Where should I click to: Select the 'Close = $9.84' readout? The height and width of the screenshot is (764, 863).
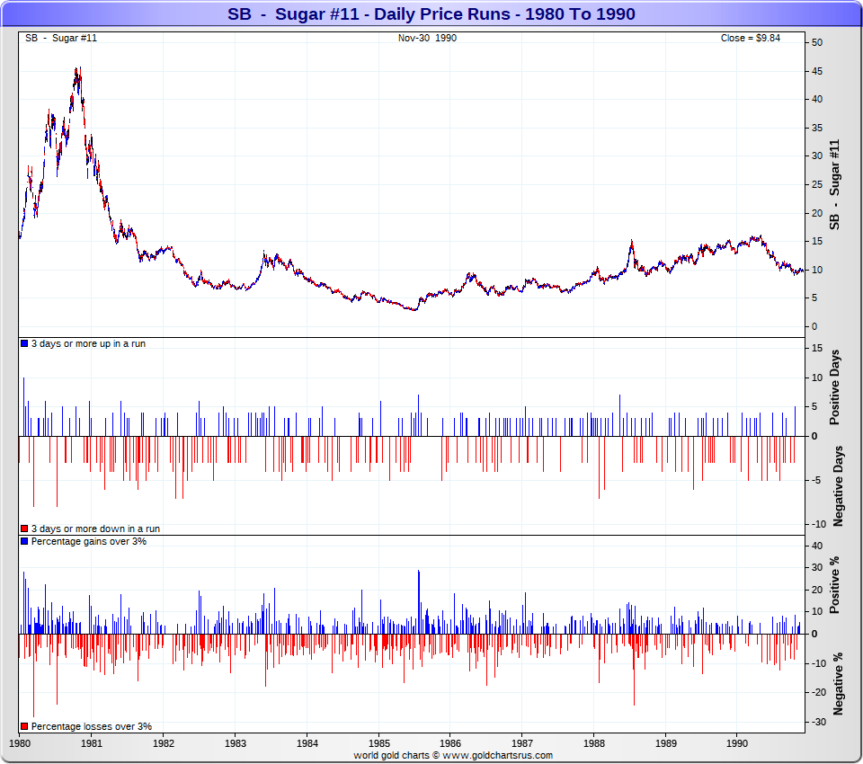point(750,38)
